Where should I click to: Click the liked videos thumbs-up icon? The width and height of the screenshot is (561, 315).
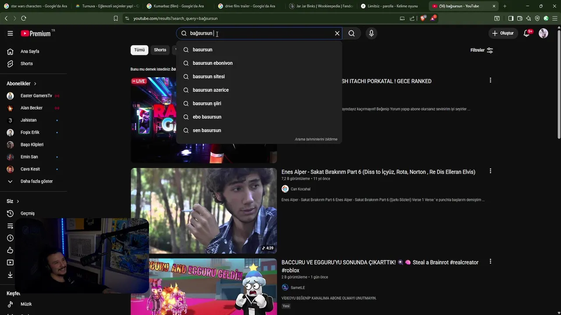(10, 250)
